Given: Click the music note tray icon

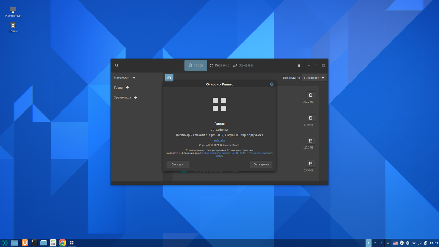Looking at the screenshot, I should click(420, 243).
